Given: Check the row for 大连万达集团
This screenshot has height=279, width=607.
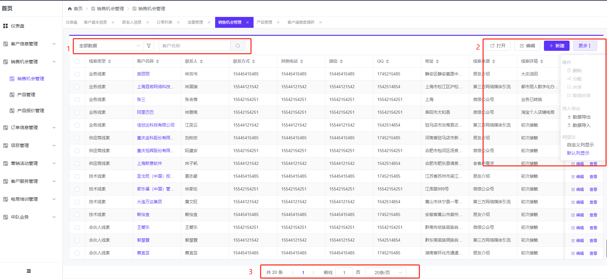Looking at the screenshot, I should (77, 202).
